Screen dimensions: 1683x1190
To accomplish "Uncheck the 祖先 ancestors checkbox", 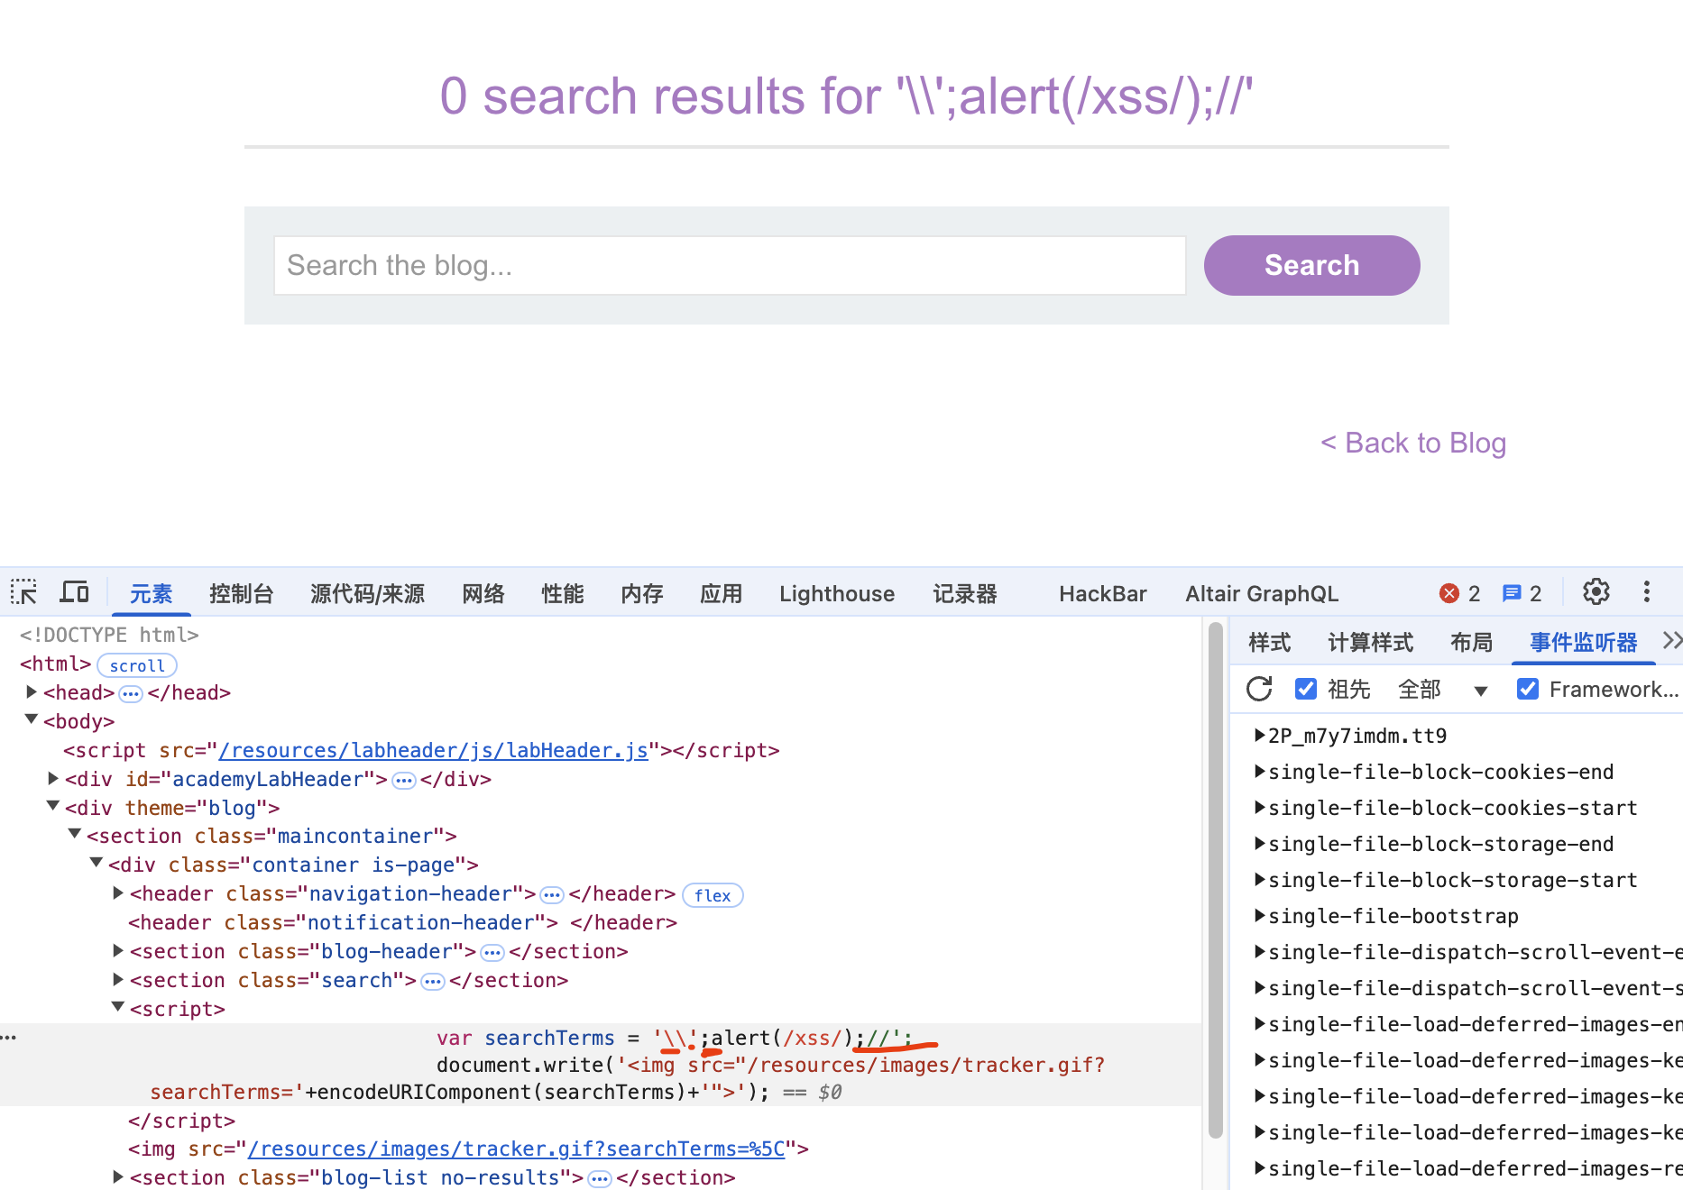I will (1305, 690).
